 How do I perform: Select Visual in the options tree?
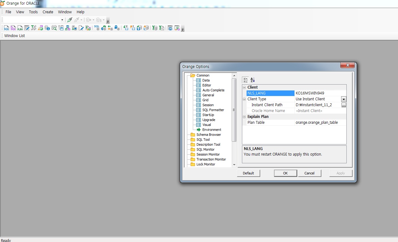coord(206,125)
